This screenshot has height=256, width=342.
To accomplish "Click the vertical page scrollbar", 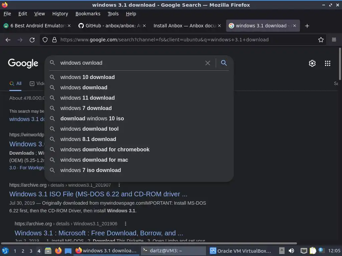I will [340, 64].
